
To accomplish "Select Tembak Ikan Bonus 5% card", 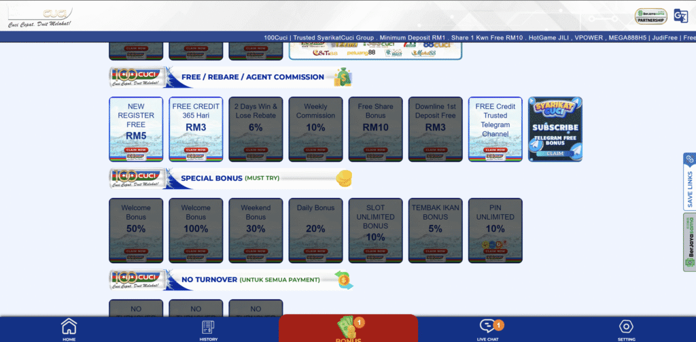I will pyautogui.click(x=436, y=230).
